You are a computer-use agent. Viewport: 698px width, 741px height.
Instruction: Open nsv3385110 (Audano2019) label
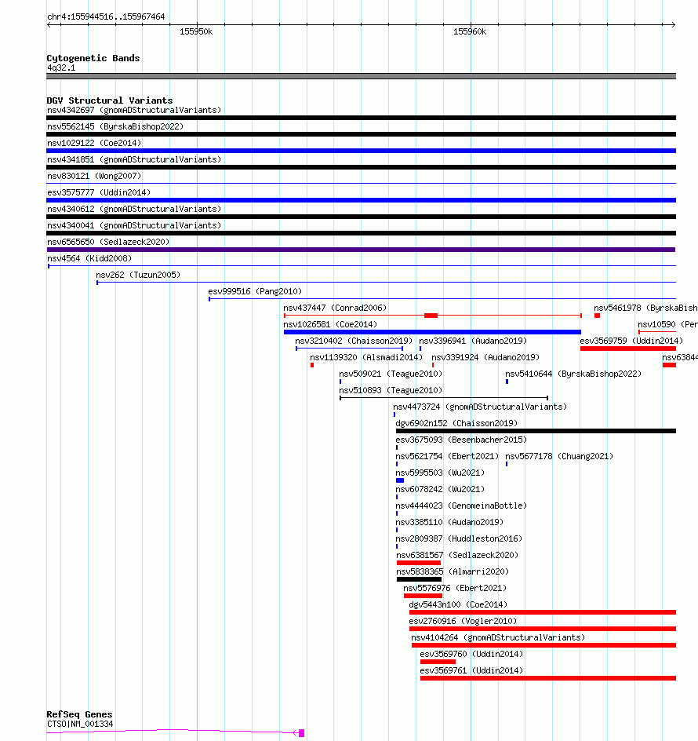coord(449,523)
